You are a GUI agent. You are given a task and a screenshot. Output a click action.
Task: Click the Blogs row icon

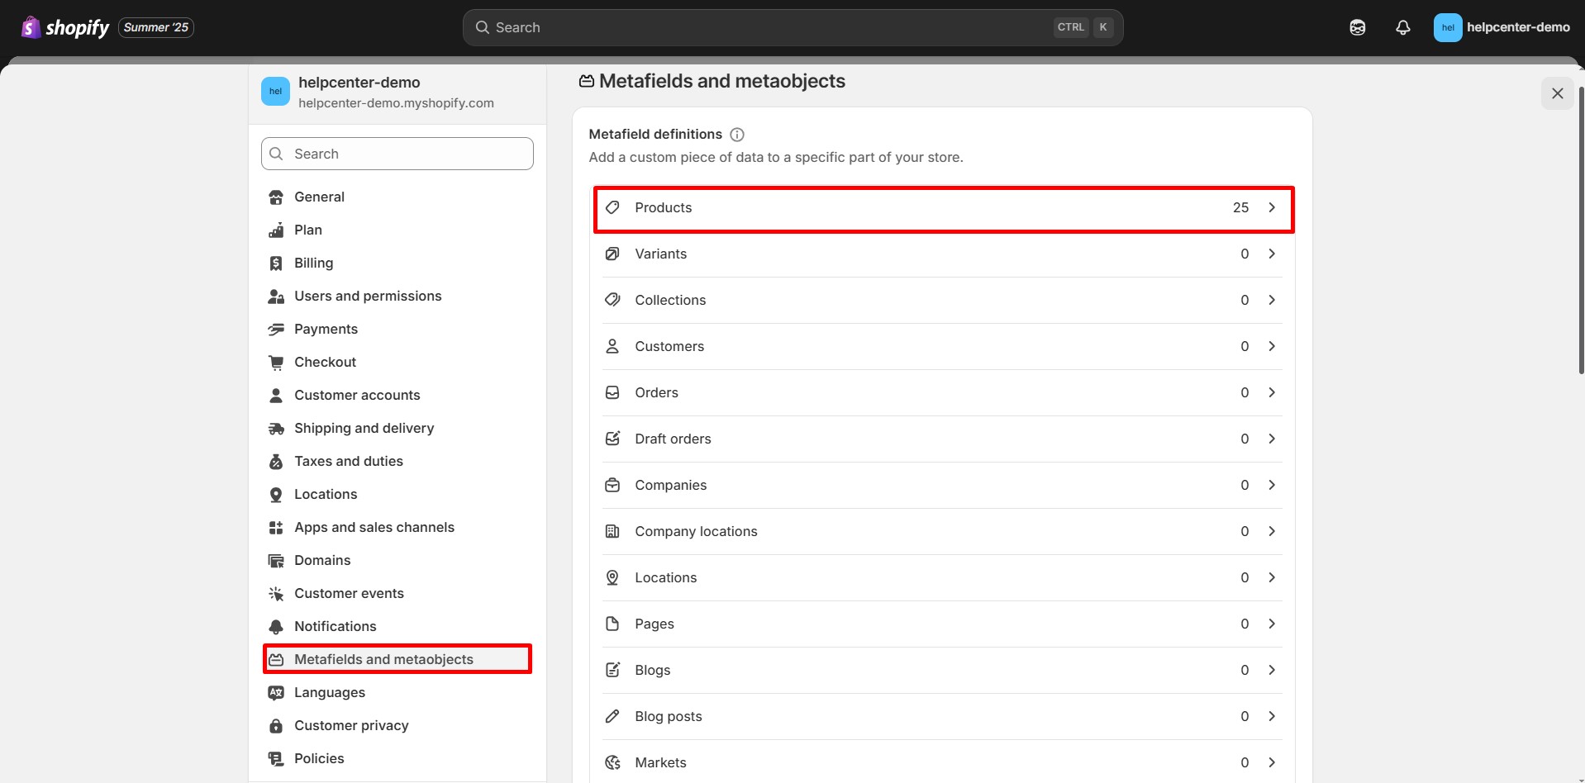click(x=612, y=670)
